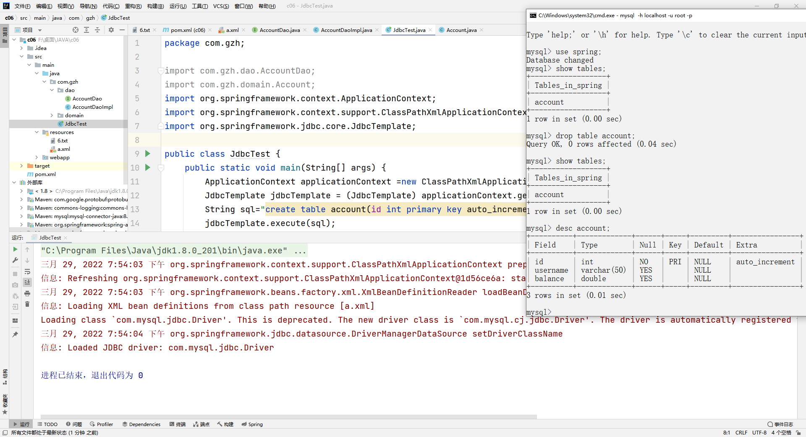
Task: Fold the main method at line 10
Action: click(x=160, y=168)
